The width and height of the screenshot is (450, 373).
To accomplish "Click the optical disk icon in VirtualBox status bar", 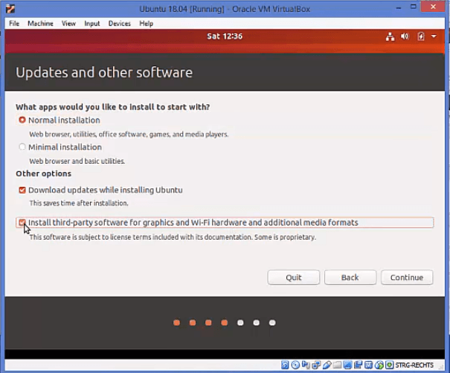I will click(296, 366).
